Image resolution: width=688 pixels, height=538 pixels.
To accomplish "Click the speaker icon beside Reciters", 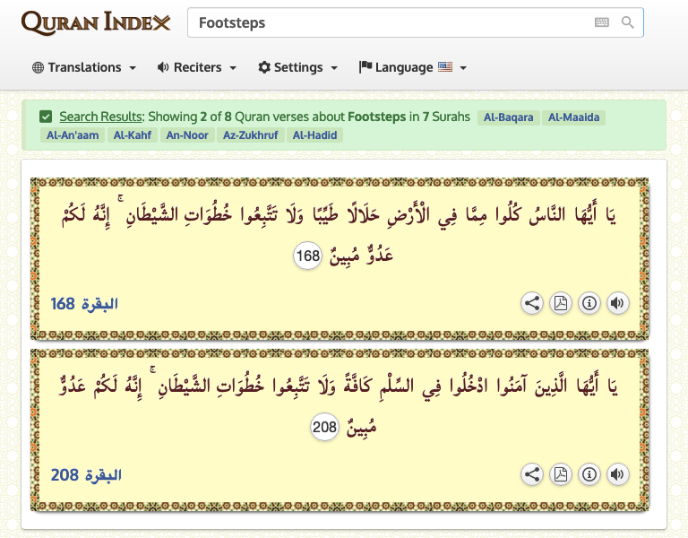I will 163,67.
